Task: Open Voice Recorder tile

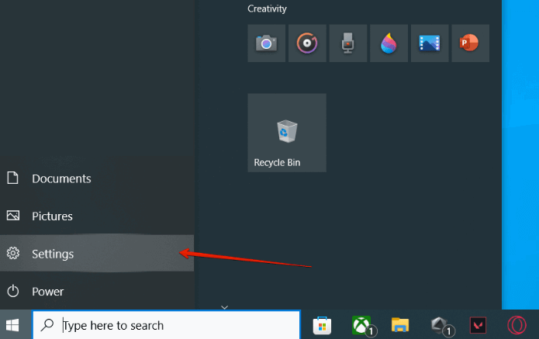Action: (348, 43)
